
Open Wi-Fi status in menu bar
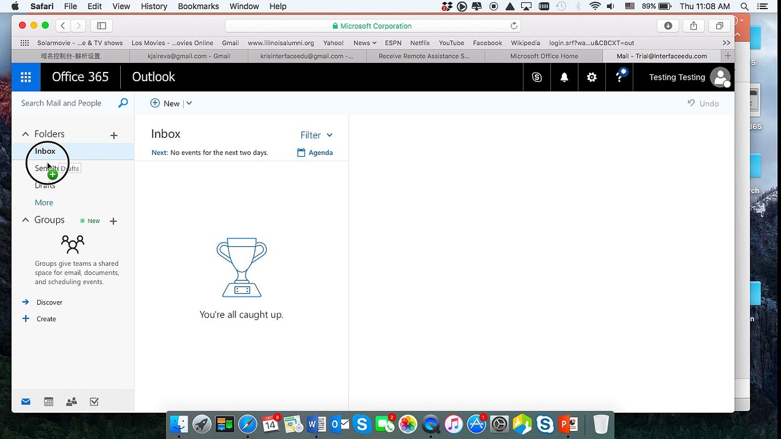point(595,6)
